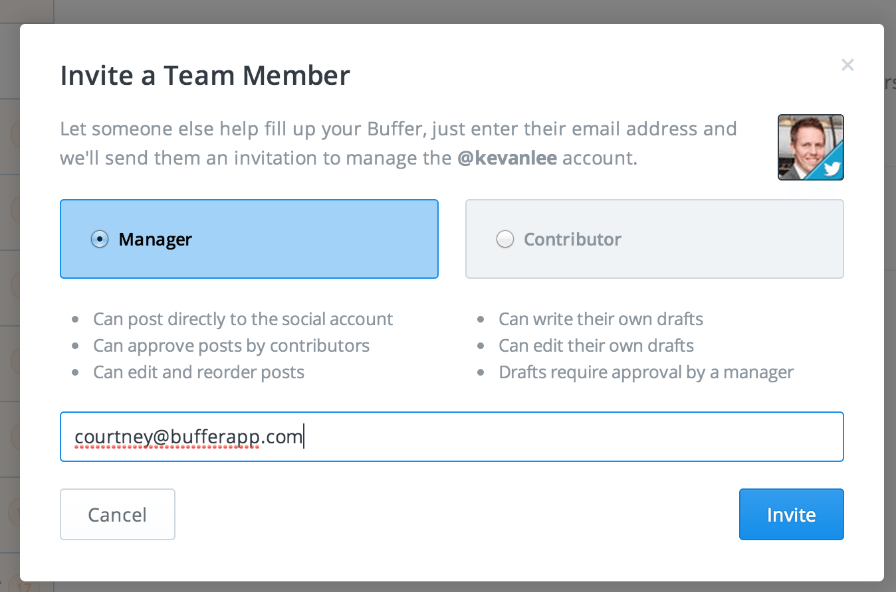The image size is (896, 592).
Task: Click the Invite a Team Member heading
Action: 205,75
